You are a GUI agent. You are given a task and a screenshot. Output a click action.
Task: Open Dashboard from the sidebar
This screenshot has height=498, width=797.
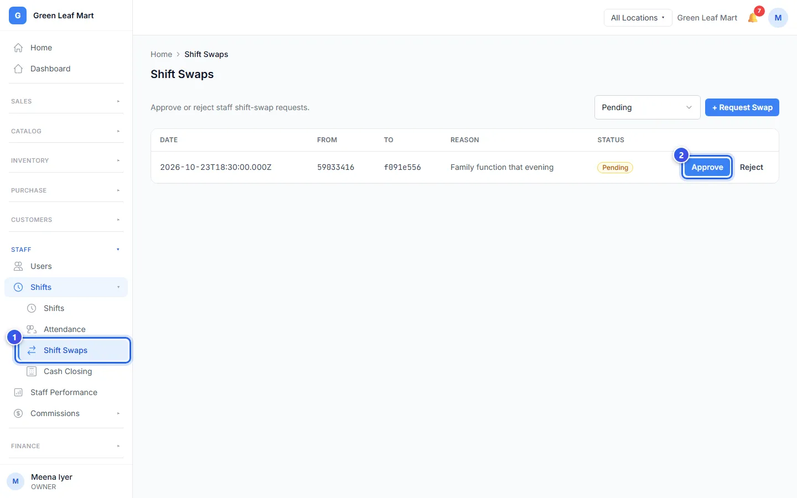[x=66, y=69]
